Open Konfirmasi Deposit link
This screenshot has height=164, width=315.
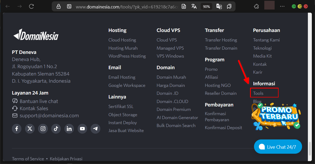coord(223,128)
